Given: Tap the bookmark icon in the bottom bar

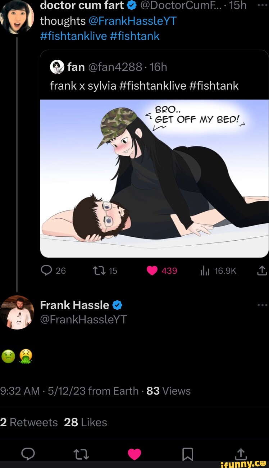Looking at the screenshot, I should 188,454.
